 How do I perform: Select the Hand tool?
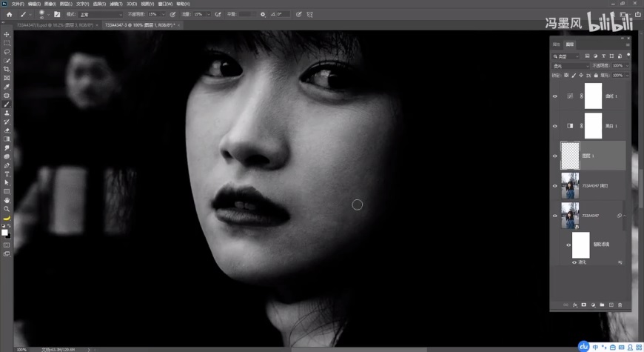7,200
